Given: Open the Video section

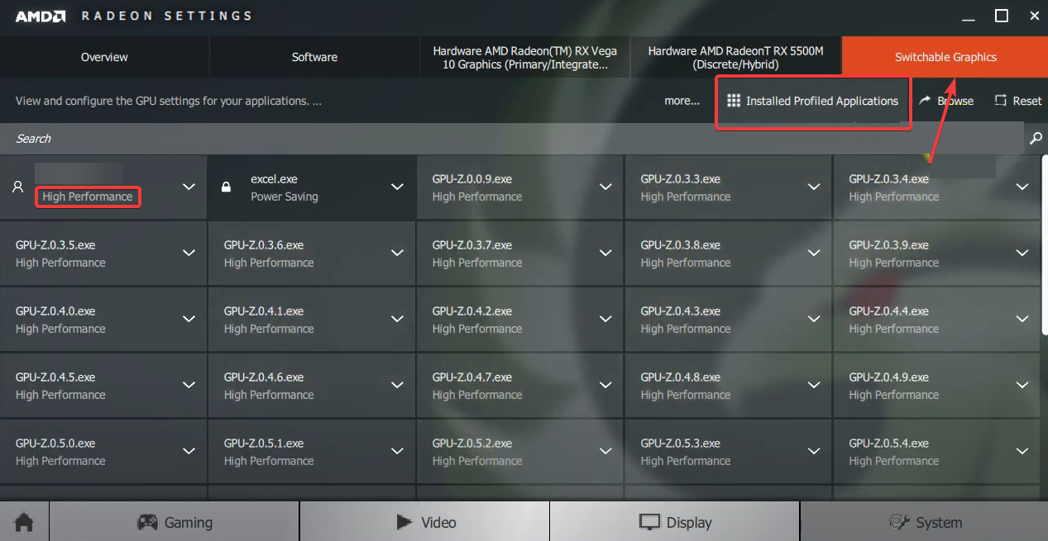Looking at the screenshot, I should 425,522.
